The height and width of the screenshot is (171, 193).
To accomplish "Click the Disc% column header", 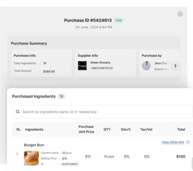I will 126,129.
